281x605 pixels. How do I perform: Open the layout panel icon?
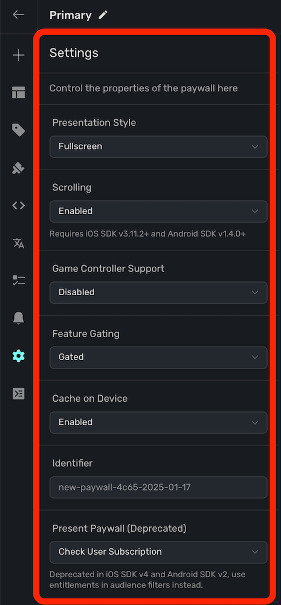click(19, 93)
